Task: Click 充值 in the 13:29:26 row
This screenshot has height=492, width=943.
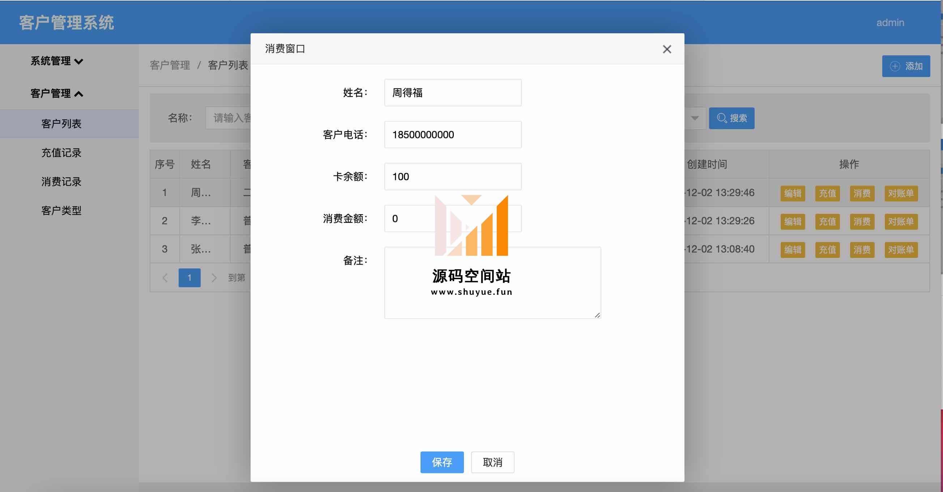Action: click(827, 221)
